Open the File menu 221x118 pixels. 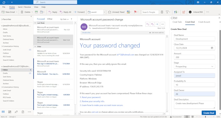tap(4, 7)
